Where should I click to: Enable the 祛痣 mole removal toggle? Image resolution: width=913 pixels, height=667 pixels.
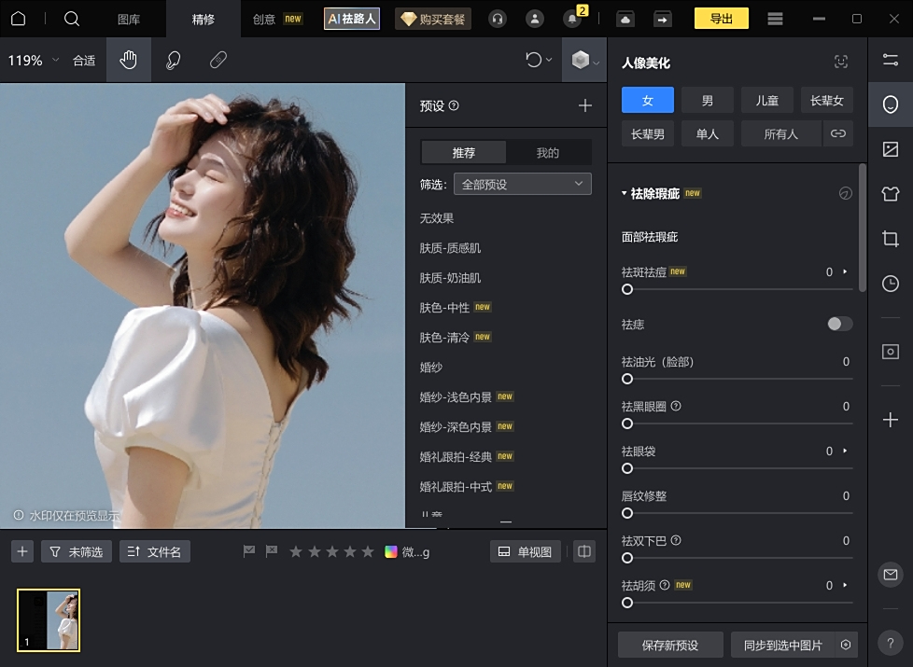pyautogui.click(x=837, y=323)
